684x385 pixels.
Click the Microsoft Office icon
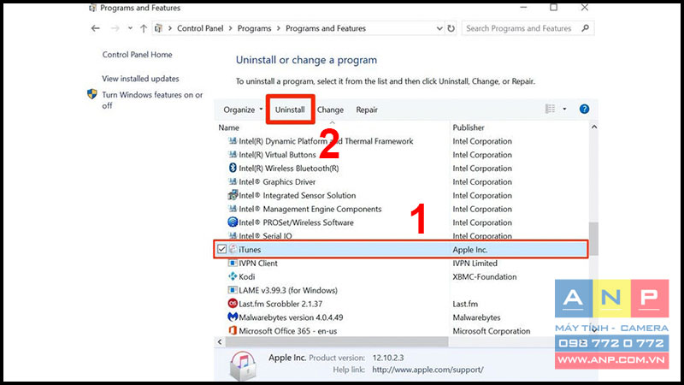tap(233, 330)
